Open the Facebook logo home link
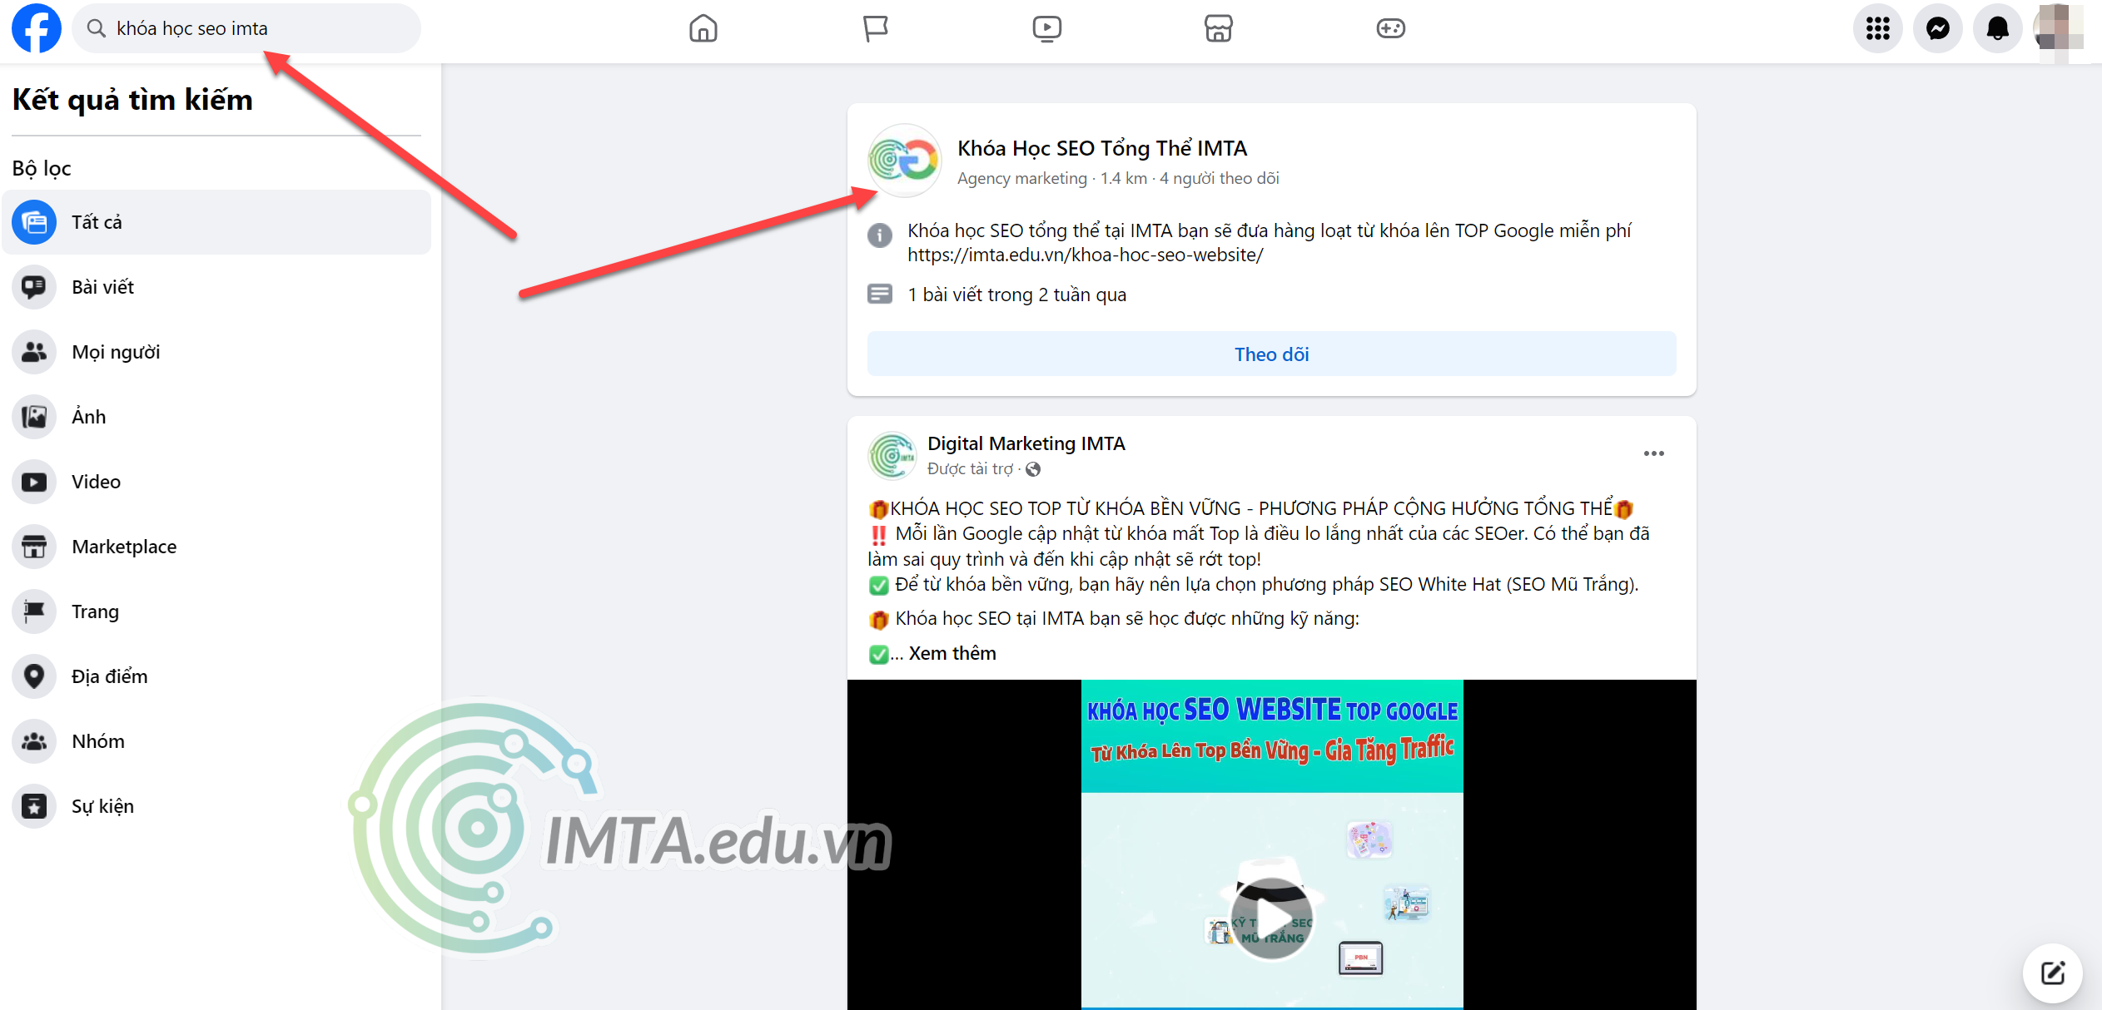This screenshot has width=2102, height=1010. [37, 28]
